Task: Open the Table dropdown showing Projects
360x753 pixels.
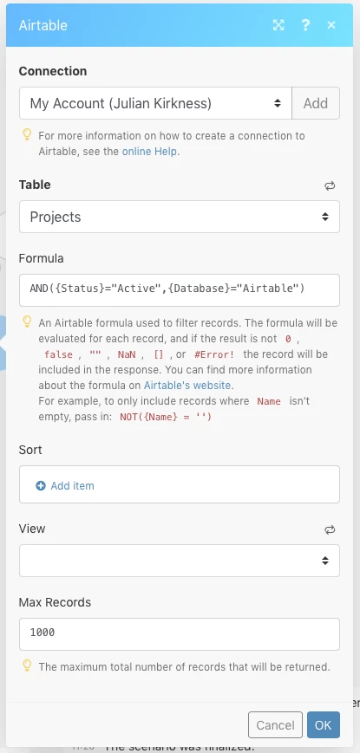Action: [x=180, y=217]
